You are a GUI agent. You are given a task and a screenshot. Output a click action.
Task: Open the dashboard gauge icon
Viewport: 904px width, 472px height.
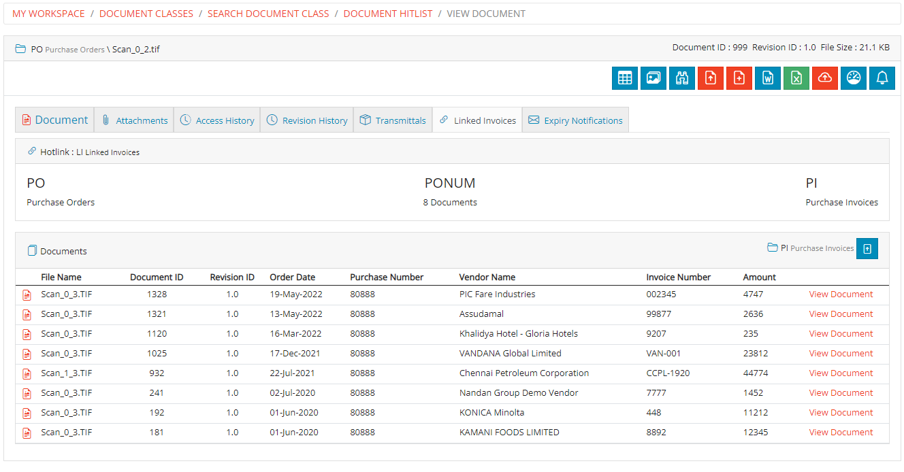854,78
